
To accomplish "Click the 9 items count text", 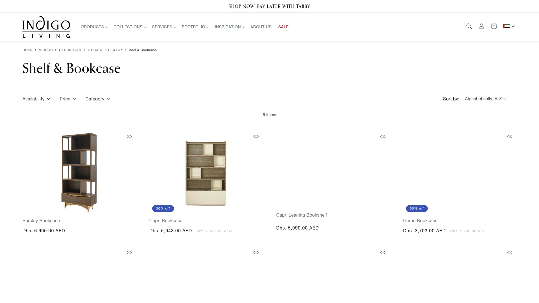I will [269, 115].
